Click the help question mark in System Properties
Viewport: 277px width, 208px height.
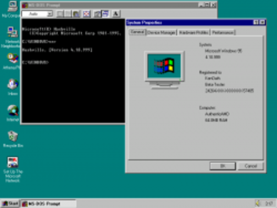256,23
